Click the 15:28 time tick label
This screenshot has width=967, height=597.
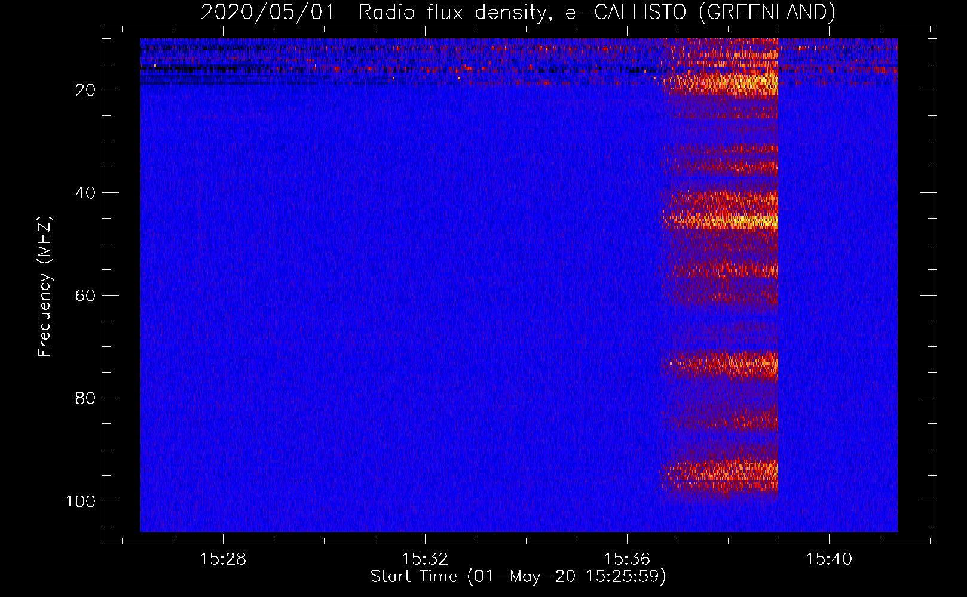[x=223, y=559]
